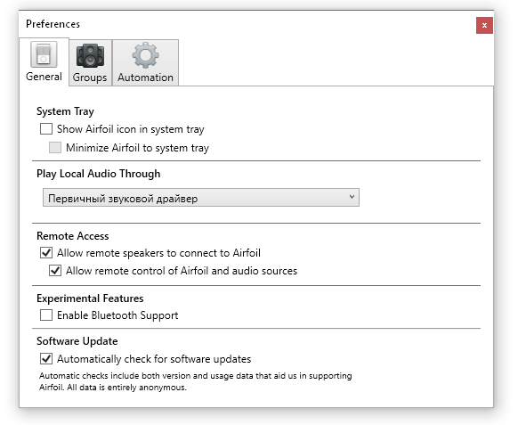Uncheck Automatically check for software updates

coord(46,358)
